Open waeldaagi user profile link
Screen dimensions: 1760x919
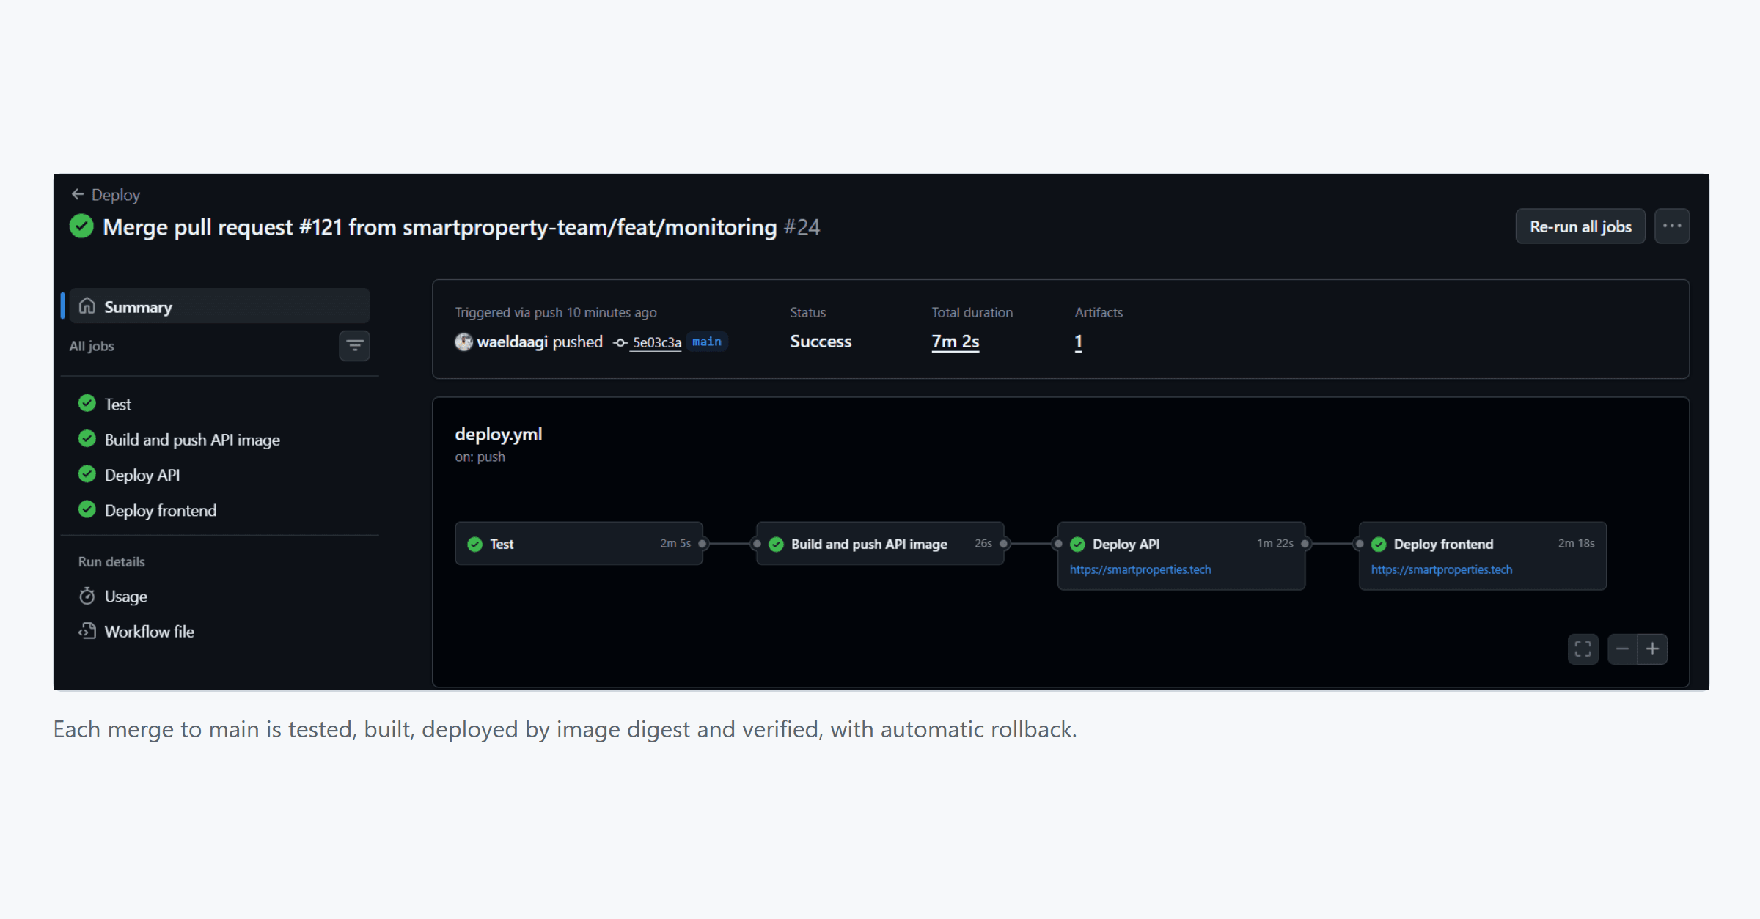coord(513,342)
